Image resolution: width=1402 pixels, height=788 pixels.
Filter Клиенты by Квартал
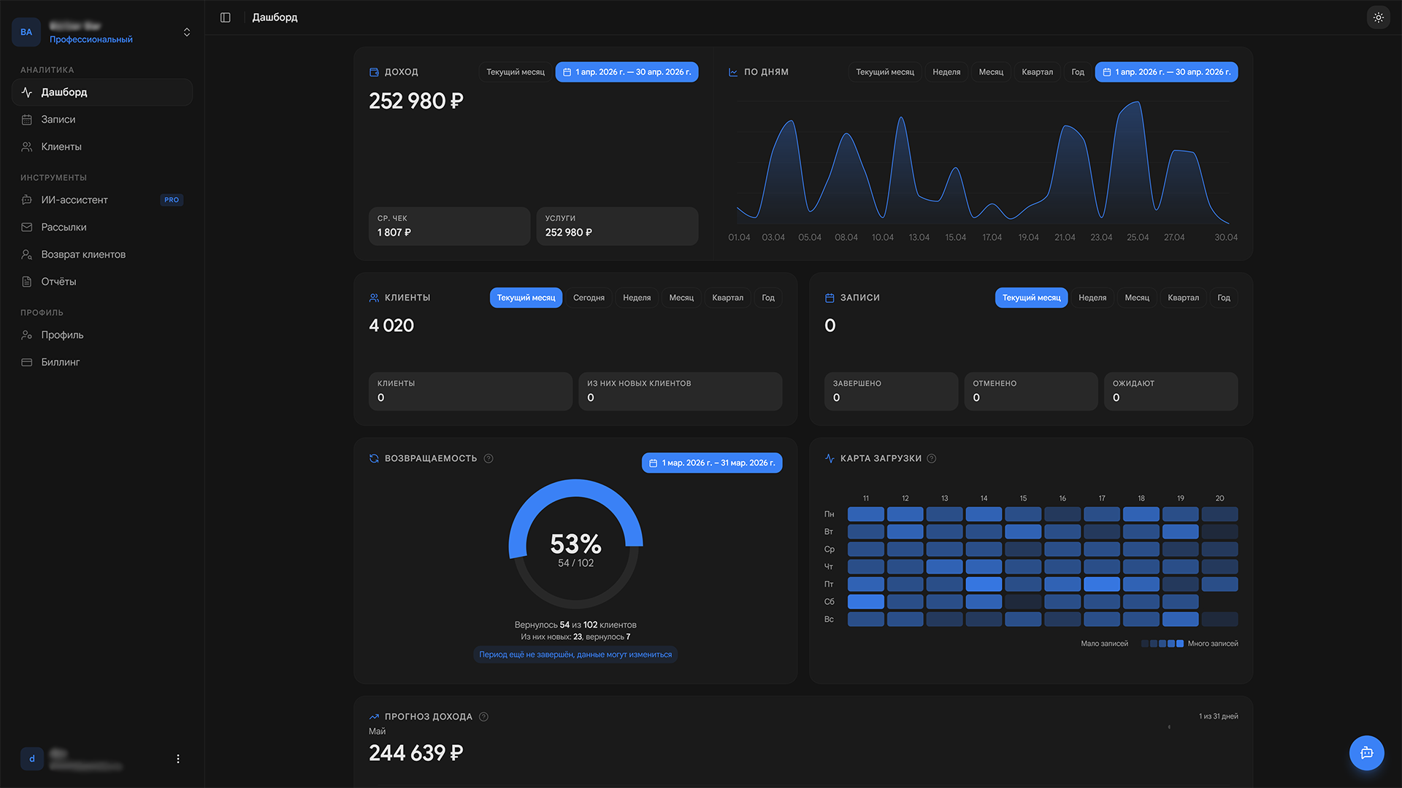[x=727, y=298]
